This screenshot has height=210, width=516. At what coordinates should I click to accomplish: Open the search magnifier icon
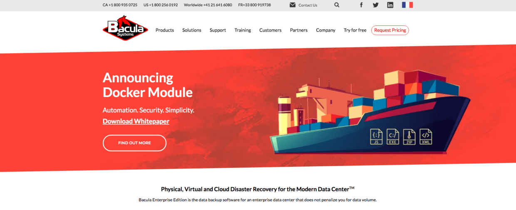click(x=337, y=5)
